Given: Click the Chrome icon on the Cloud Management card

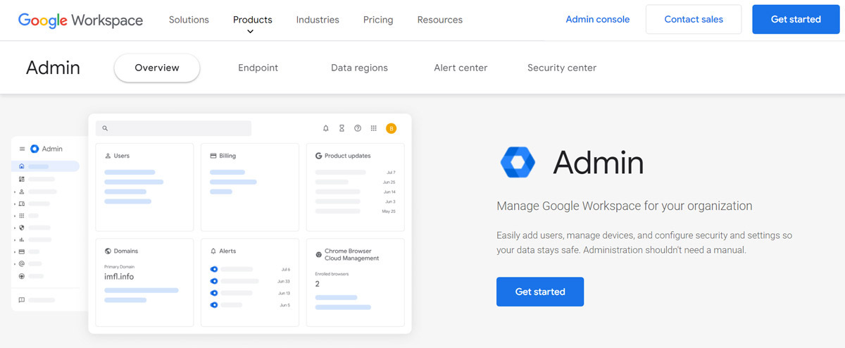Looking at the screenshot, I should click(x=319, y=253).
